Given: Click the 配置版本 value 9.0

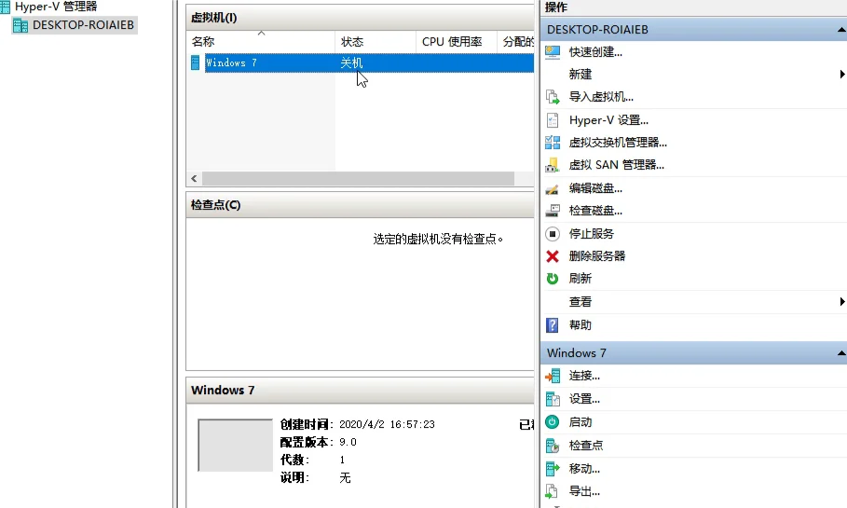Looking at the screenshot, I should tap(348, 443).
